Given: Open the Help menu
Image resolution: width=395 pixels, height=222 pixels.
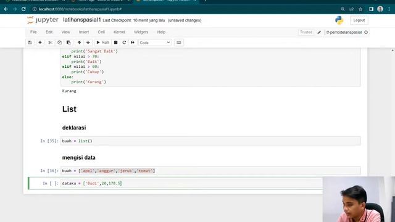Looking at the screenshot, I should 161,32.
